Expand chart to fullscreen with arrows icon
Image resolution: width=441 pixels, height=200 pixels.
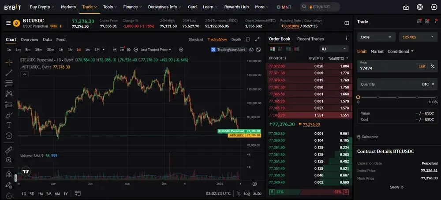click(257, 40)
